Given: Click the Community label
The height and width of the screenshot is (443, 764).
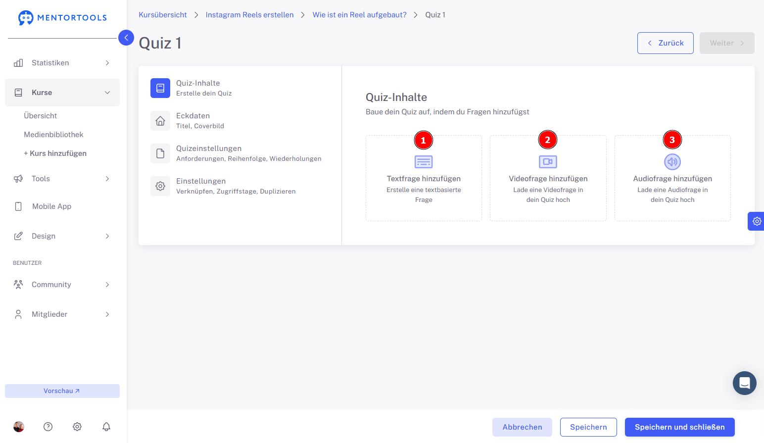Looking at the screenshot, I should tap(51, 285).
